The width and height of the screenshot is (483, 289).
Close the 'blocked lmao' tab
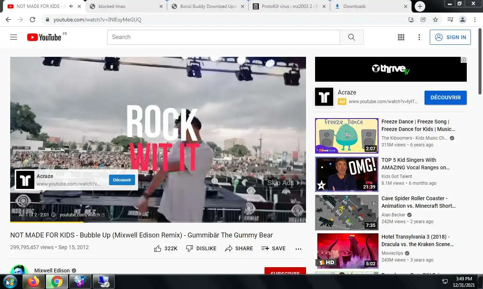tap(161, 6)
